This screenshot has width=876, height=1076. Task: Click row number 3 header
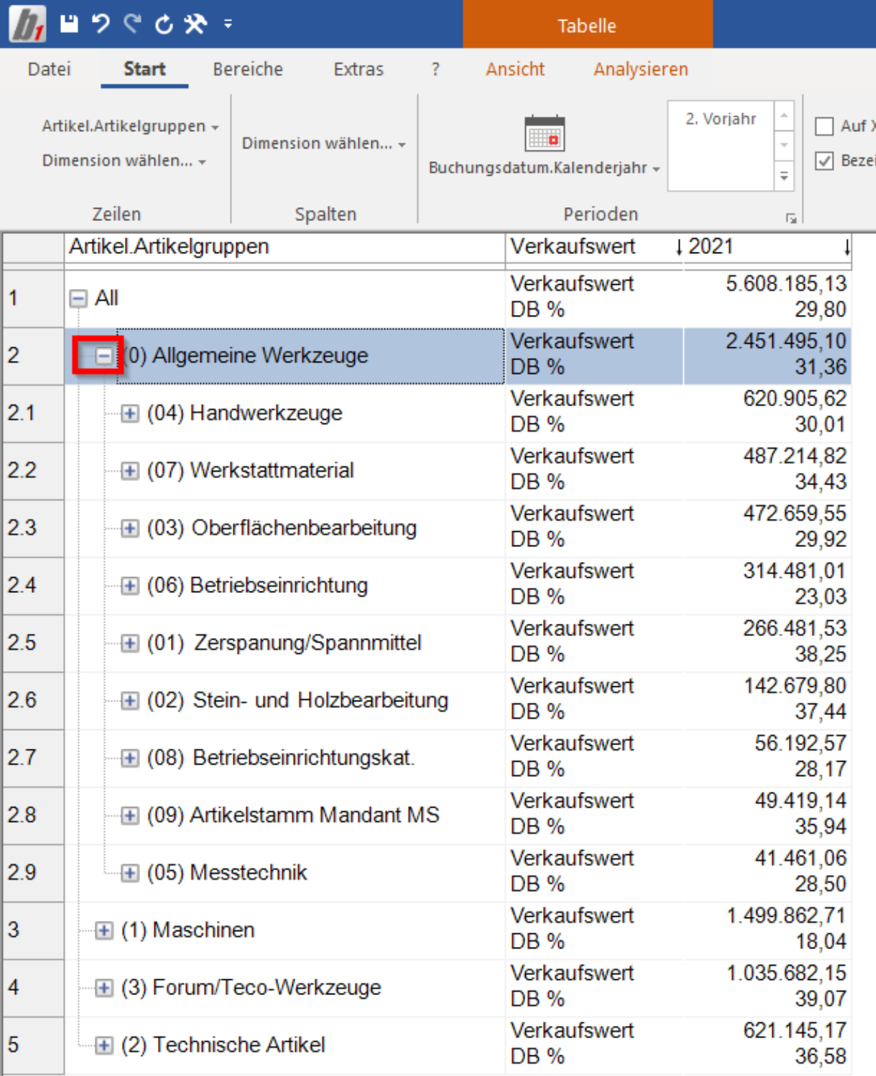coord(34,931)
